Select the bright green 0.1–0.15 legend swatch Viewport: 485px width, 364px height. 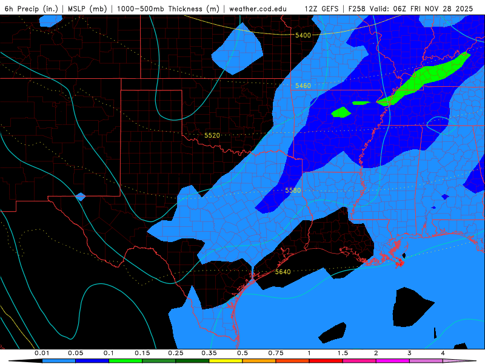tap(125, 361)
